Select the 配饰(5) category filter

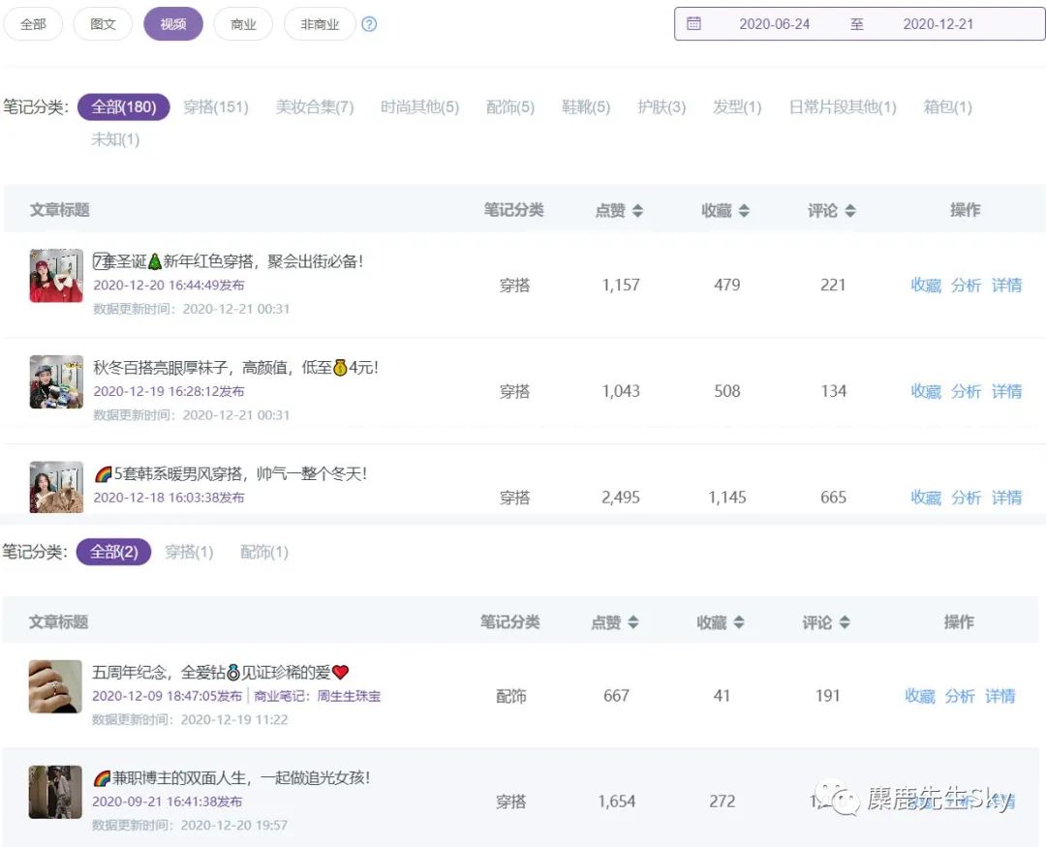click(509, 107)
